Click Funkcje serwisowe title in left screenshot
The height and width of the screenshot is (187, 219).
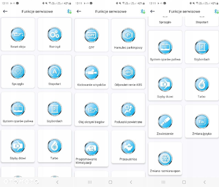[x=37, y=11]
